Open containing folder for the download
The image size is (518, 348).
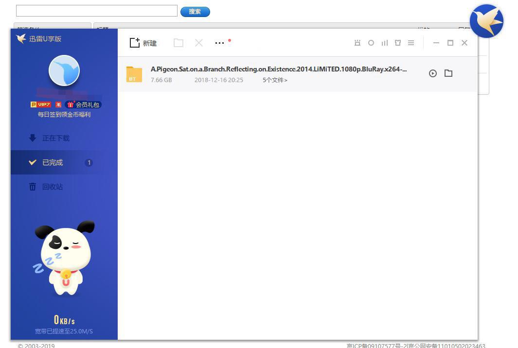pos(448,73)
